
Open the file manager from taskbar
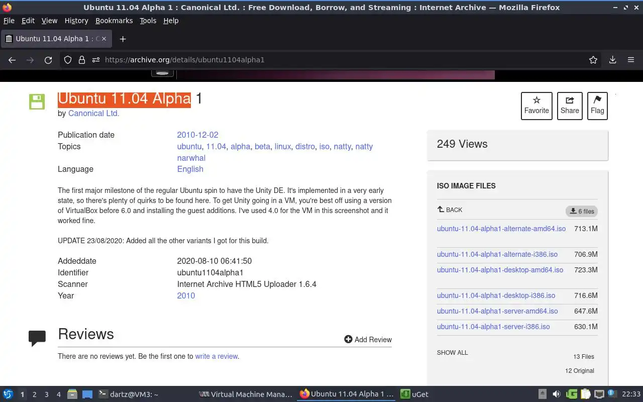tap(72, 394)
